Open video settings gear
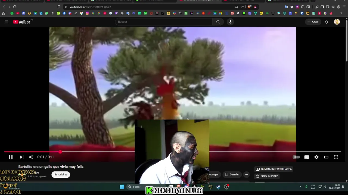 click(316, 157)
